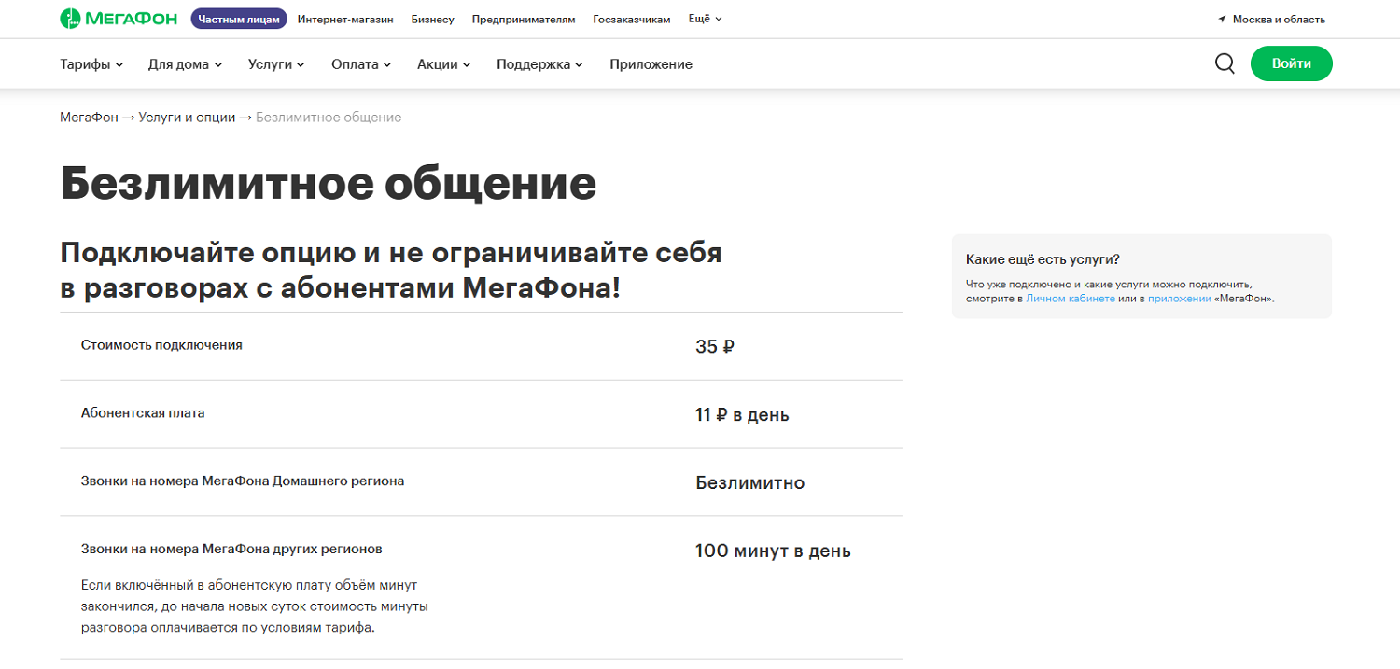Select the location arrow icon

(x=1222, y=20)
